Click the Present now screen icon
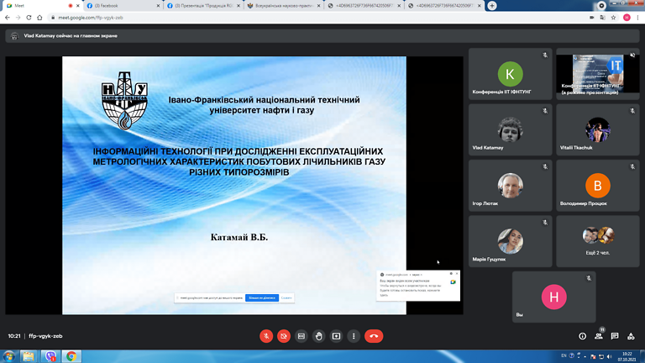Image resolution: width=645 pixels, height=363 pixels. click(x=337, y=335)
